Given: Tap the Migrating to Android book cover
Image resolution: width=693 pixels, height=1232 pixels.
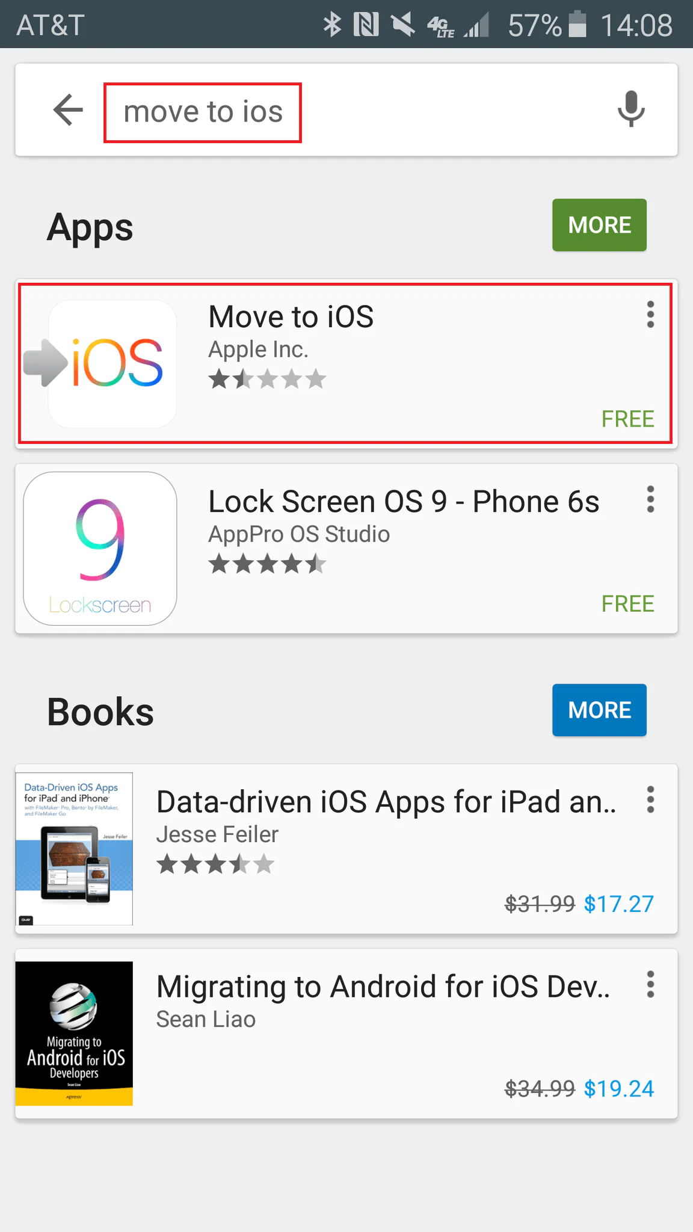Looking at the screenshot, I should (74, 1033).
